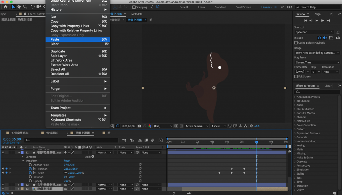Click the Add contents circle button
This screenshot has height=195, width=342.
[x=93, y=157]
